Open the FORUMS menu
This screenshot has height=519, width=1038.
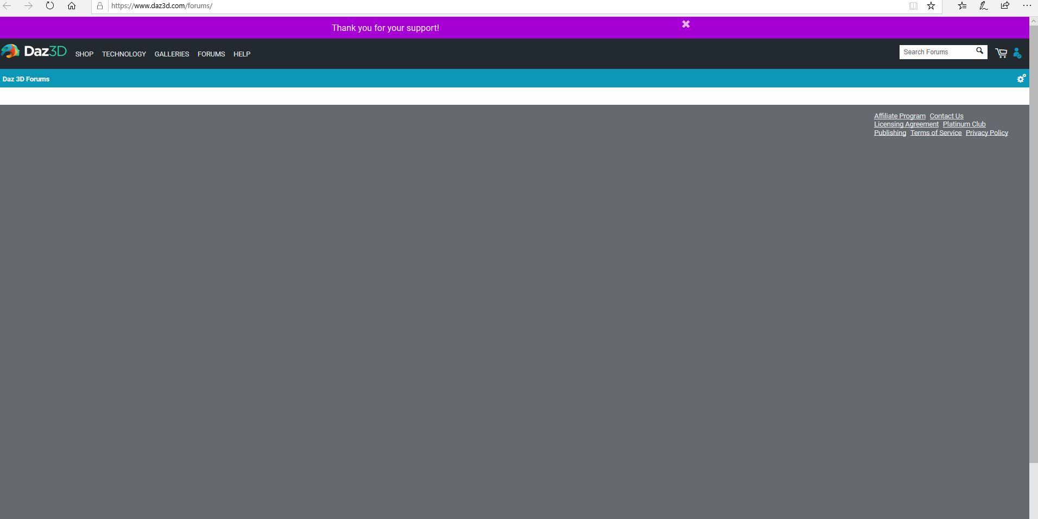pyautogui.click(x=211, y=54)
